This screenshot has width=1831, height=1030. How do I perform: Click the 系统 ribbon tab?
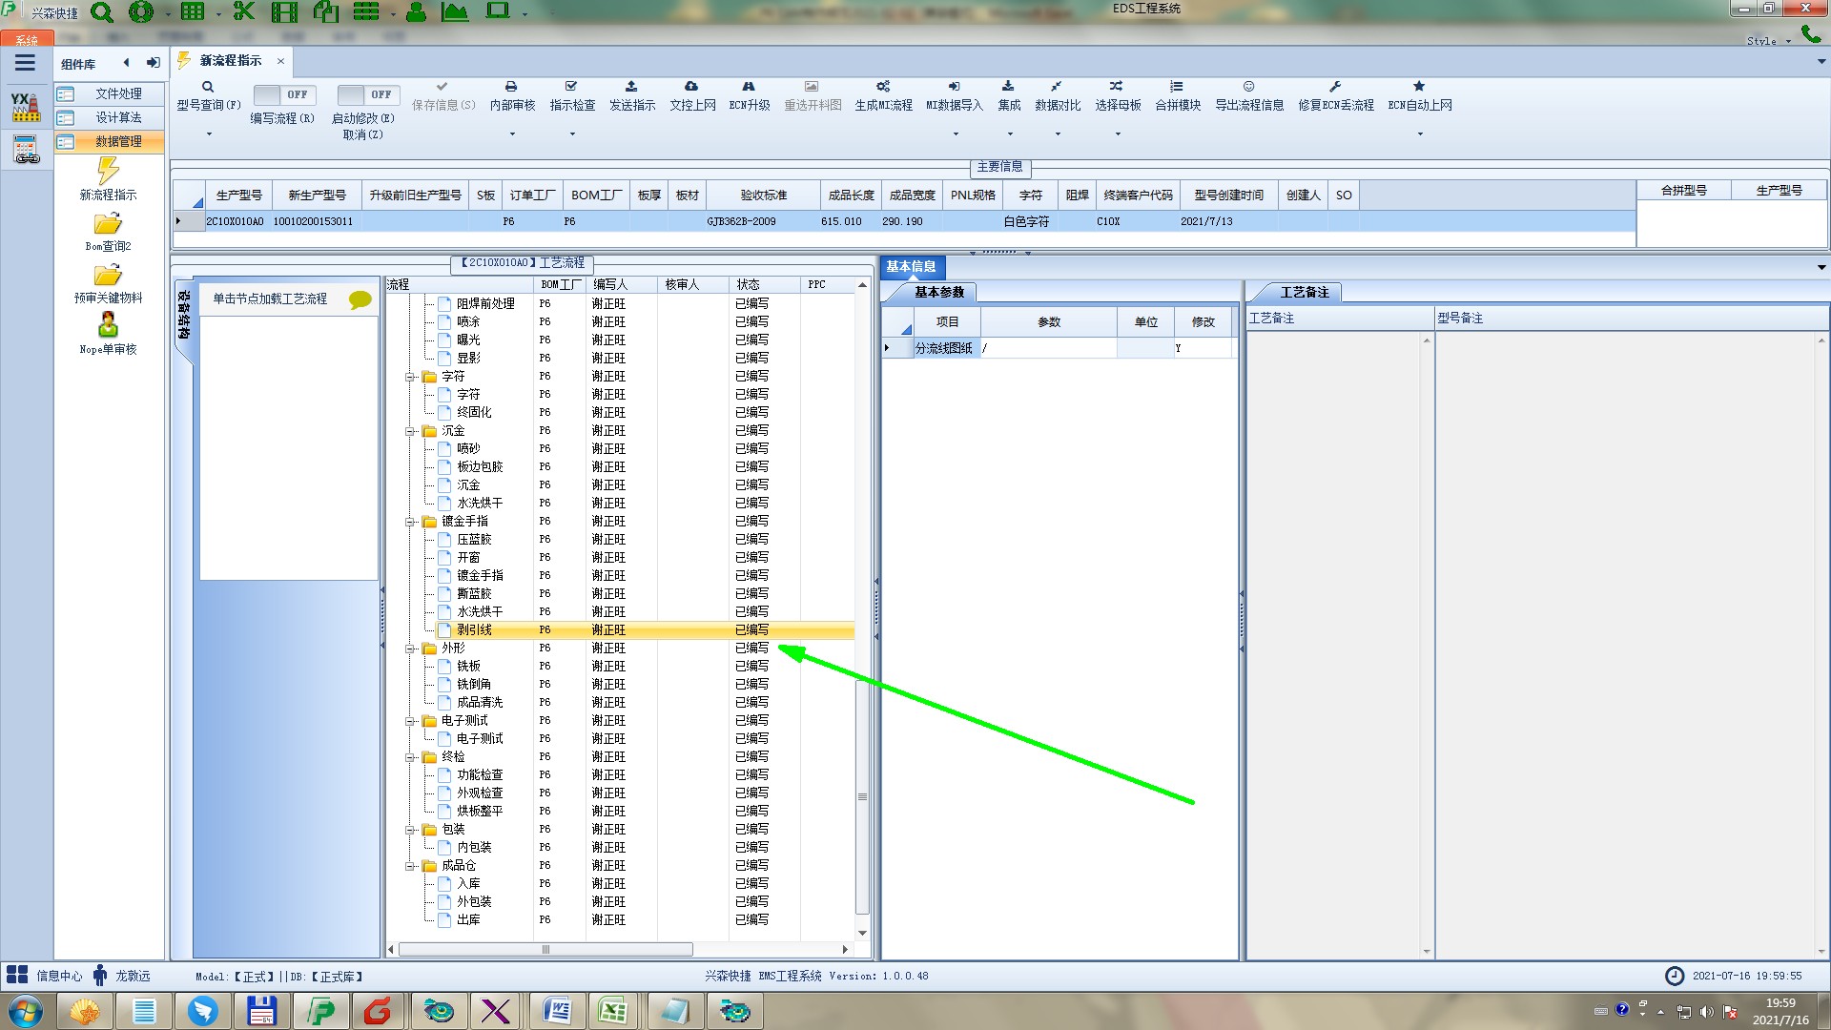[27, 40]
